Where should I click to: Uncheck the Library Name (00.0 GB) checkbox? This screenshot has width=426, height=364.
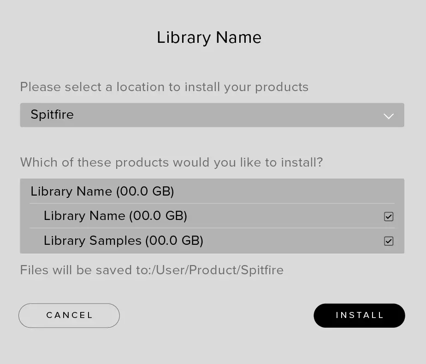(x=389, y=216)
